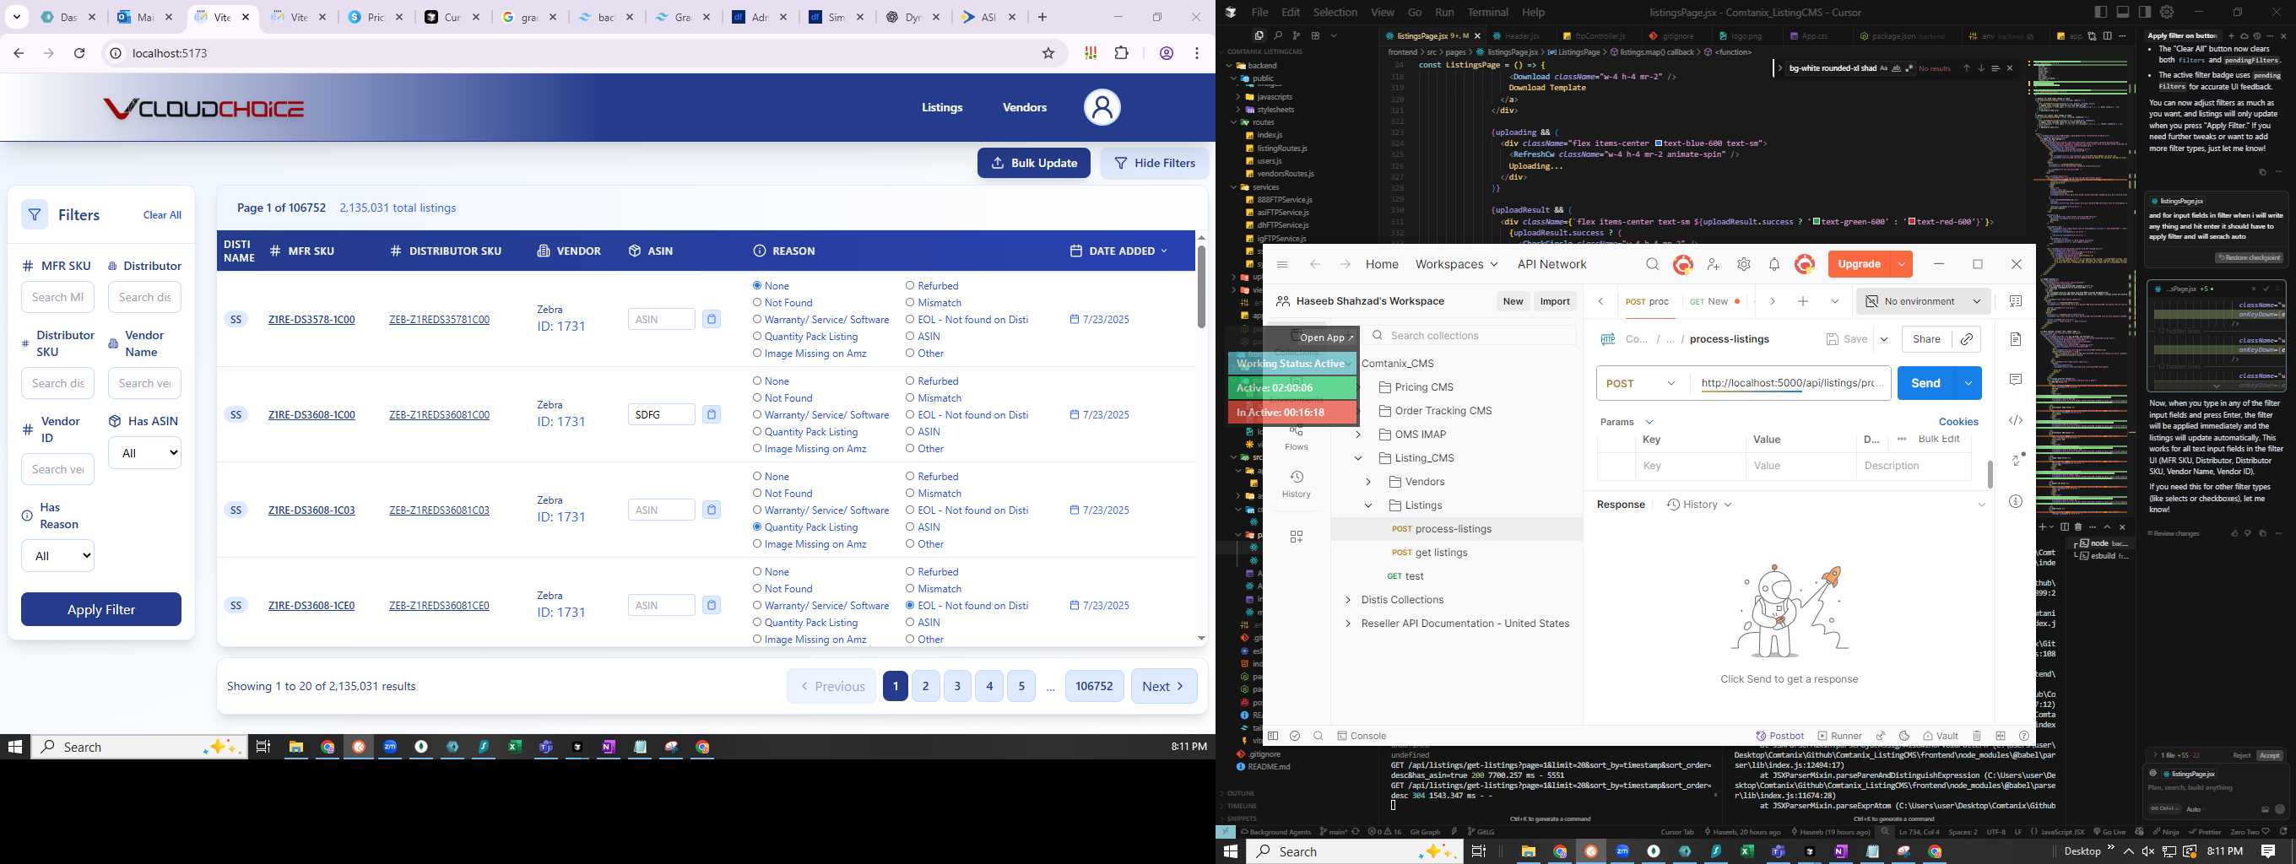
Task: Click clipboard icon beside SDFG ASIN field
Action: point(712,414)
